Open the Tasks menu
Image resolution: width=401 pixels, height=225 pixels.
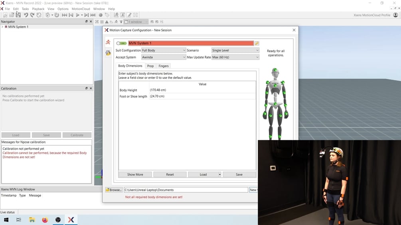(x=25, y=9)
